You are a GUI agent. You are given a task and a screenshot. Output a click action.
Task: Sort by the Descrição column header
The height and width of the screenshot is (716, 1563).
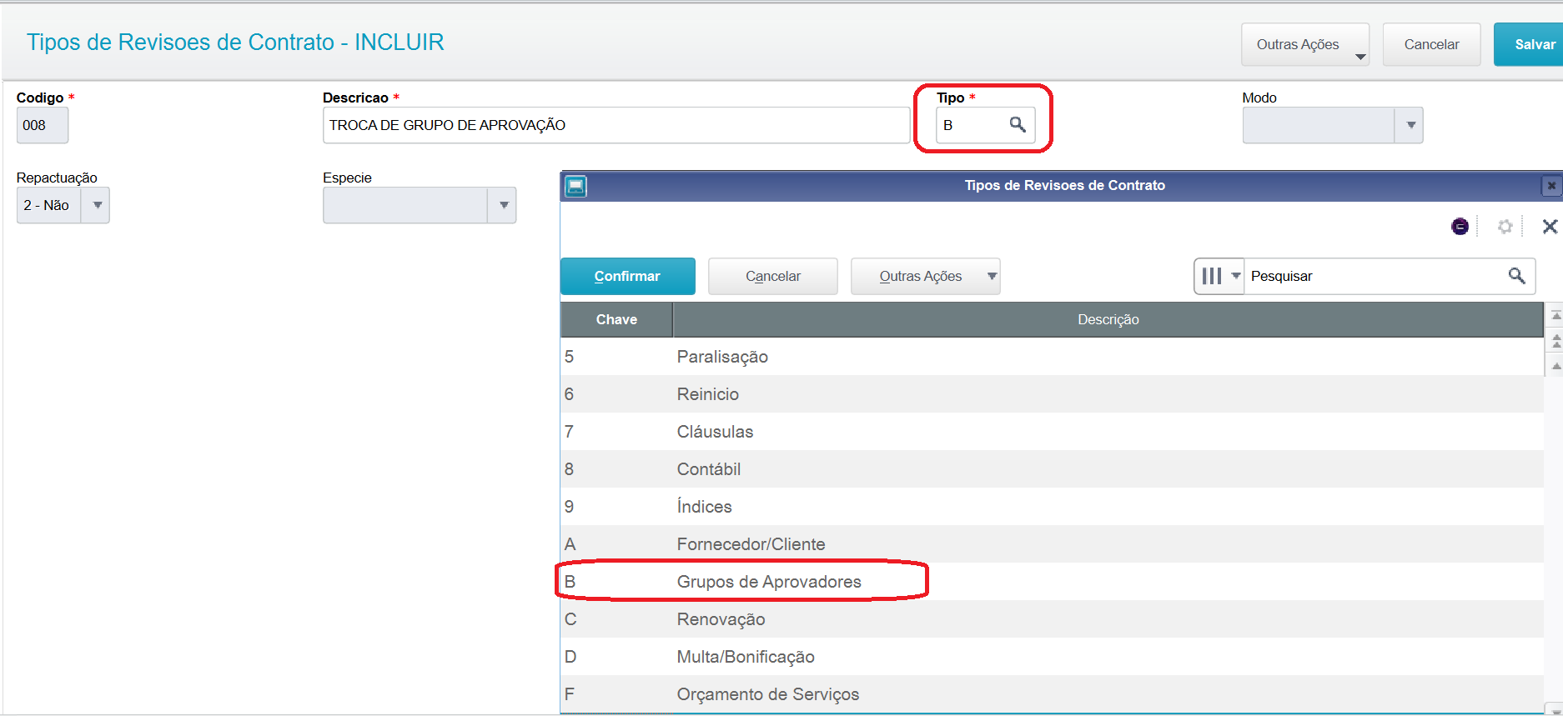(1108, 319)
